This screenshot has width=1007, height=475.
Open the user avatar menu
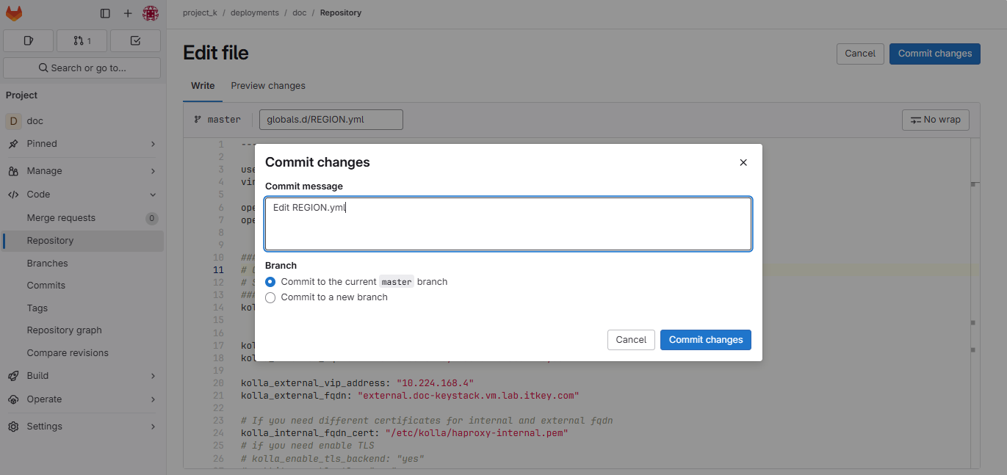pos(151,13)
